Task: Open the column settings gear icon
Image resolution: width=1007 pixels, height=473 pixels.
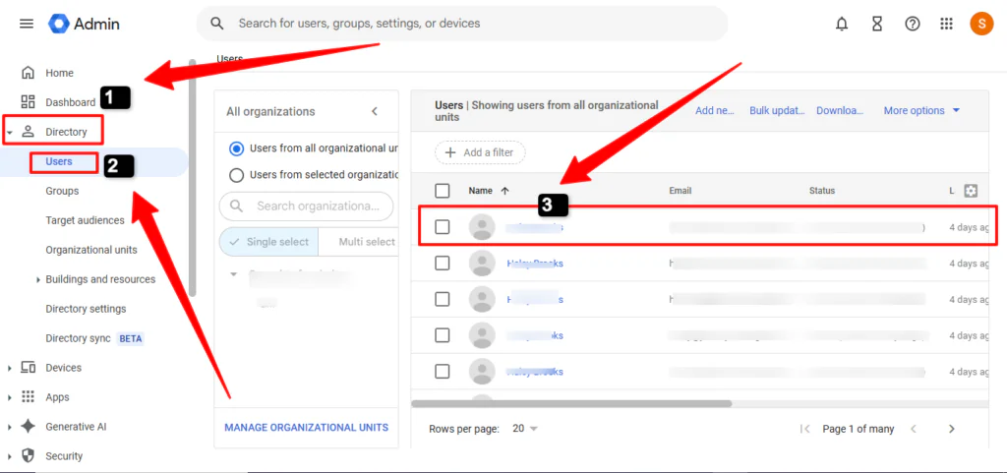Action: (971, 191)
